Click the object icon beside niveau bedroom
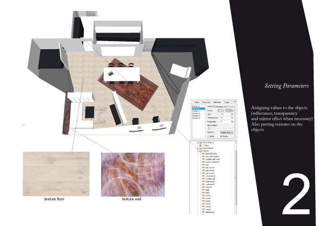 click(203, 162)
